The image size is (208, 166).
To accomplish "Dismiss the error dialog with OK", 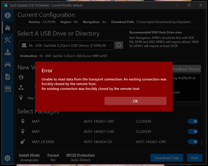I will [135, 101].
